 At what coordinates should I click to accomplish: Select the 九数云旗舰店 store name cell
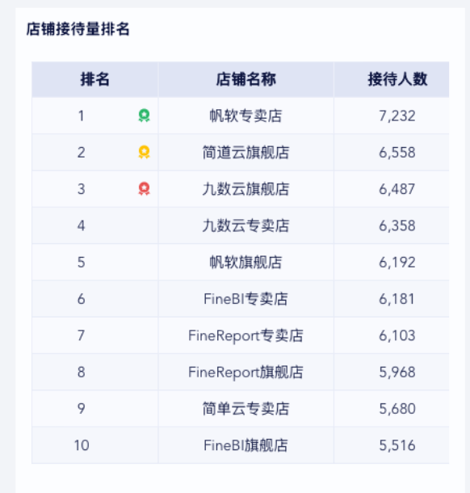(x=246, y=189)
